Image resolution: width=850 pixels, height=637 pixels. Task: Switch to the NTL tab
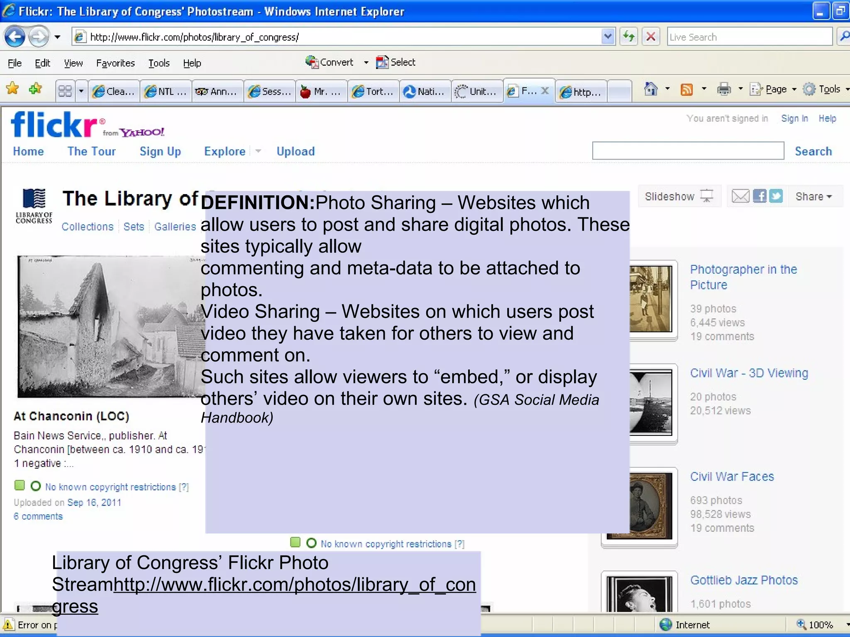tap(166, 91)
